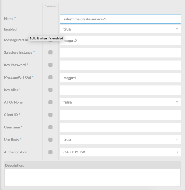Click the MessagePart In input field

[x=120, y=40]
